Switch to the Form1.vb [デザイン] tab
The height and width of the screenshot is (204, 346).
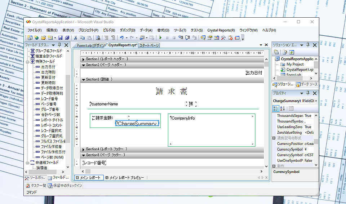pos(91,45)
